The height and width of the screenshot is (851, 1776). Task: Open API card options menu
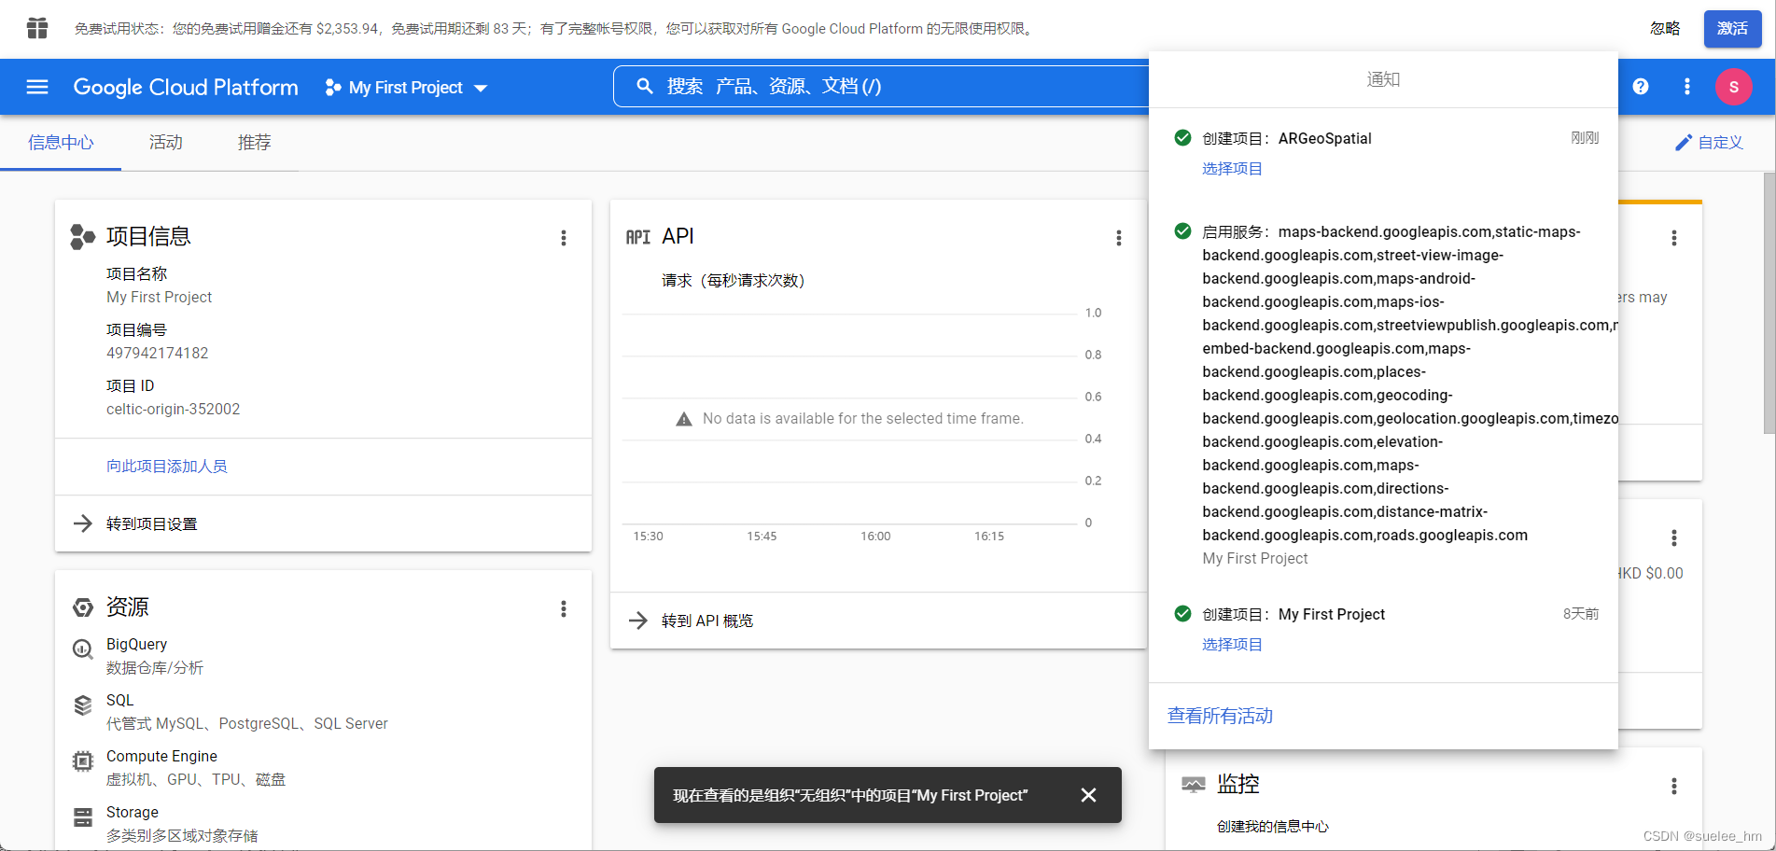tap(1119, 238)
